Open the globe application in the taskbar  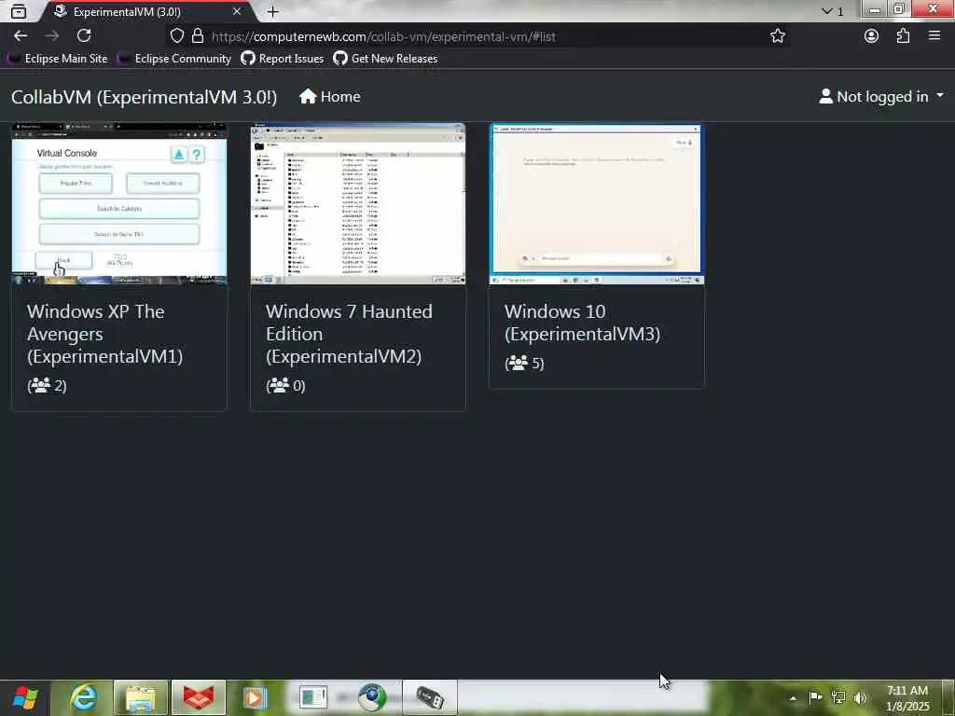pos(372,697)
